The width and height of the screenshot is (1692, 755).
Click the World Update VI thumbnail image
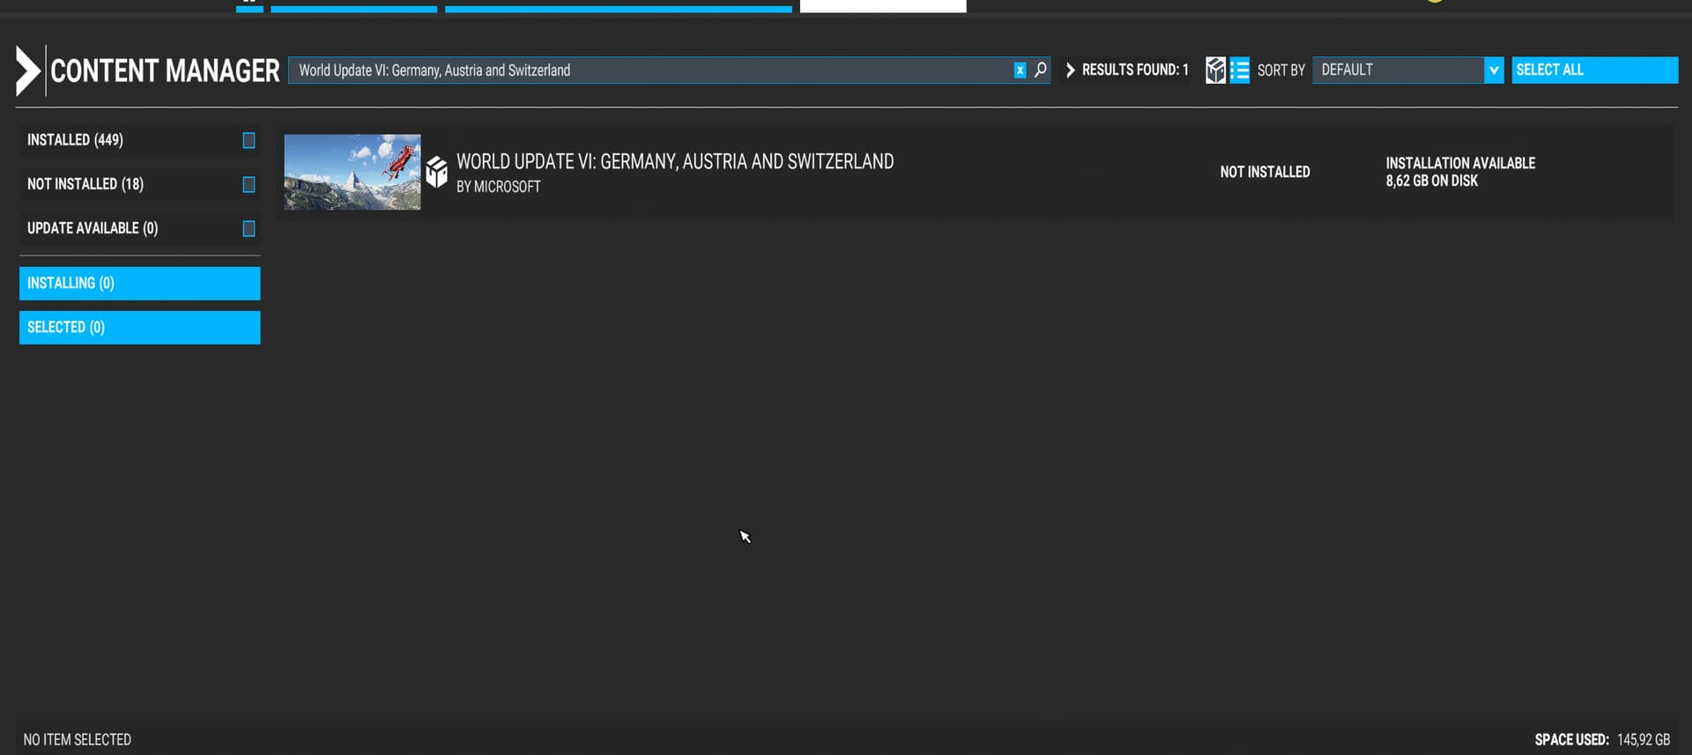pyautogui.click(x=352, y=172)
